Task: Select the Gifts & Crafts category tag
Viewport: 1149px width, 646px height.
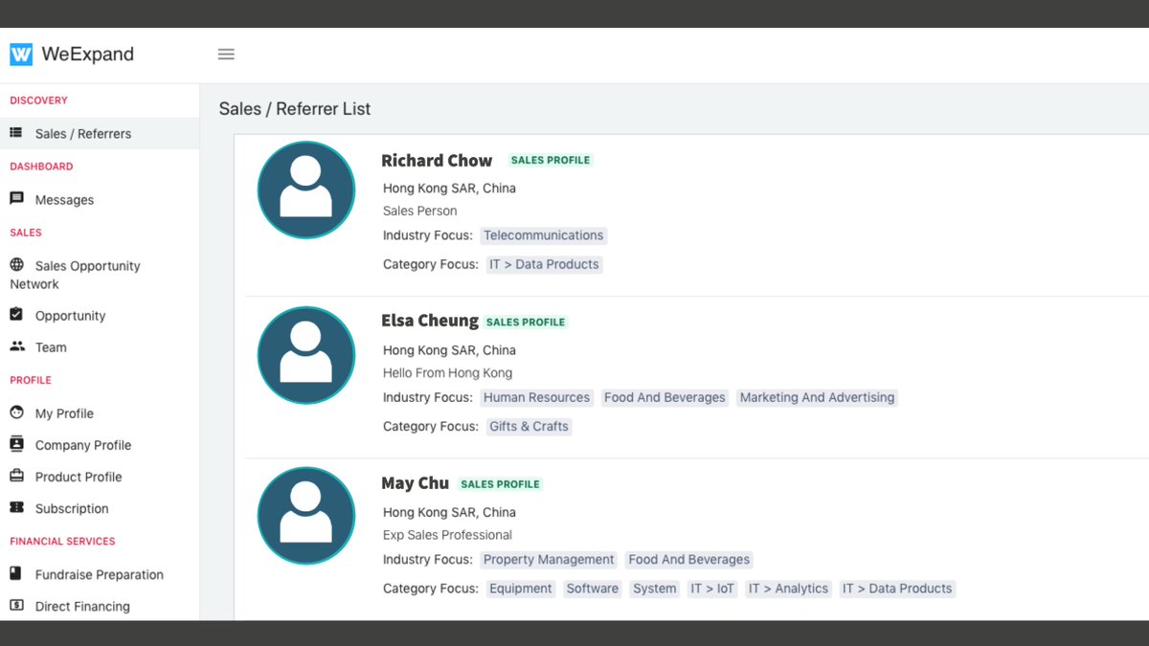Action: (x=529, y=426)
